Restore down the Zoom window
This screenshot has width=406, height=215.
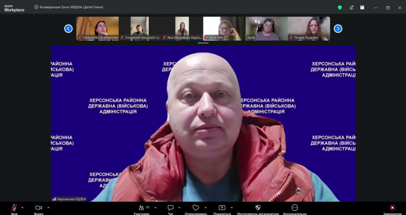(388, 8)
